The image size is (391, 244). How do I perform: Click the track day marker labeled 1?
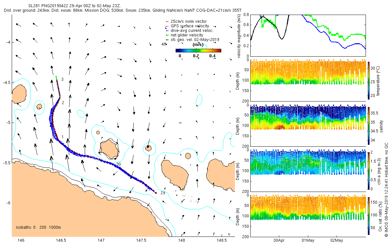[62, 137]
